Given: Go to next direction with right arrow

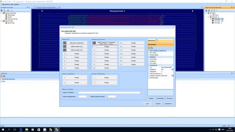Looking at the screenshot, I should [193, 11].
